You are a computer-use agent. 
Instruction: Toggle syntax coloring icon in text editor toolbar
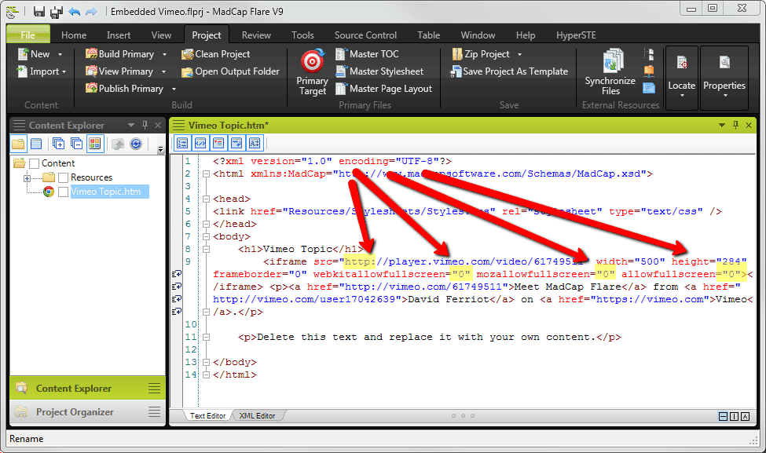(200, 143)
